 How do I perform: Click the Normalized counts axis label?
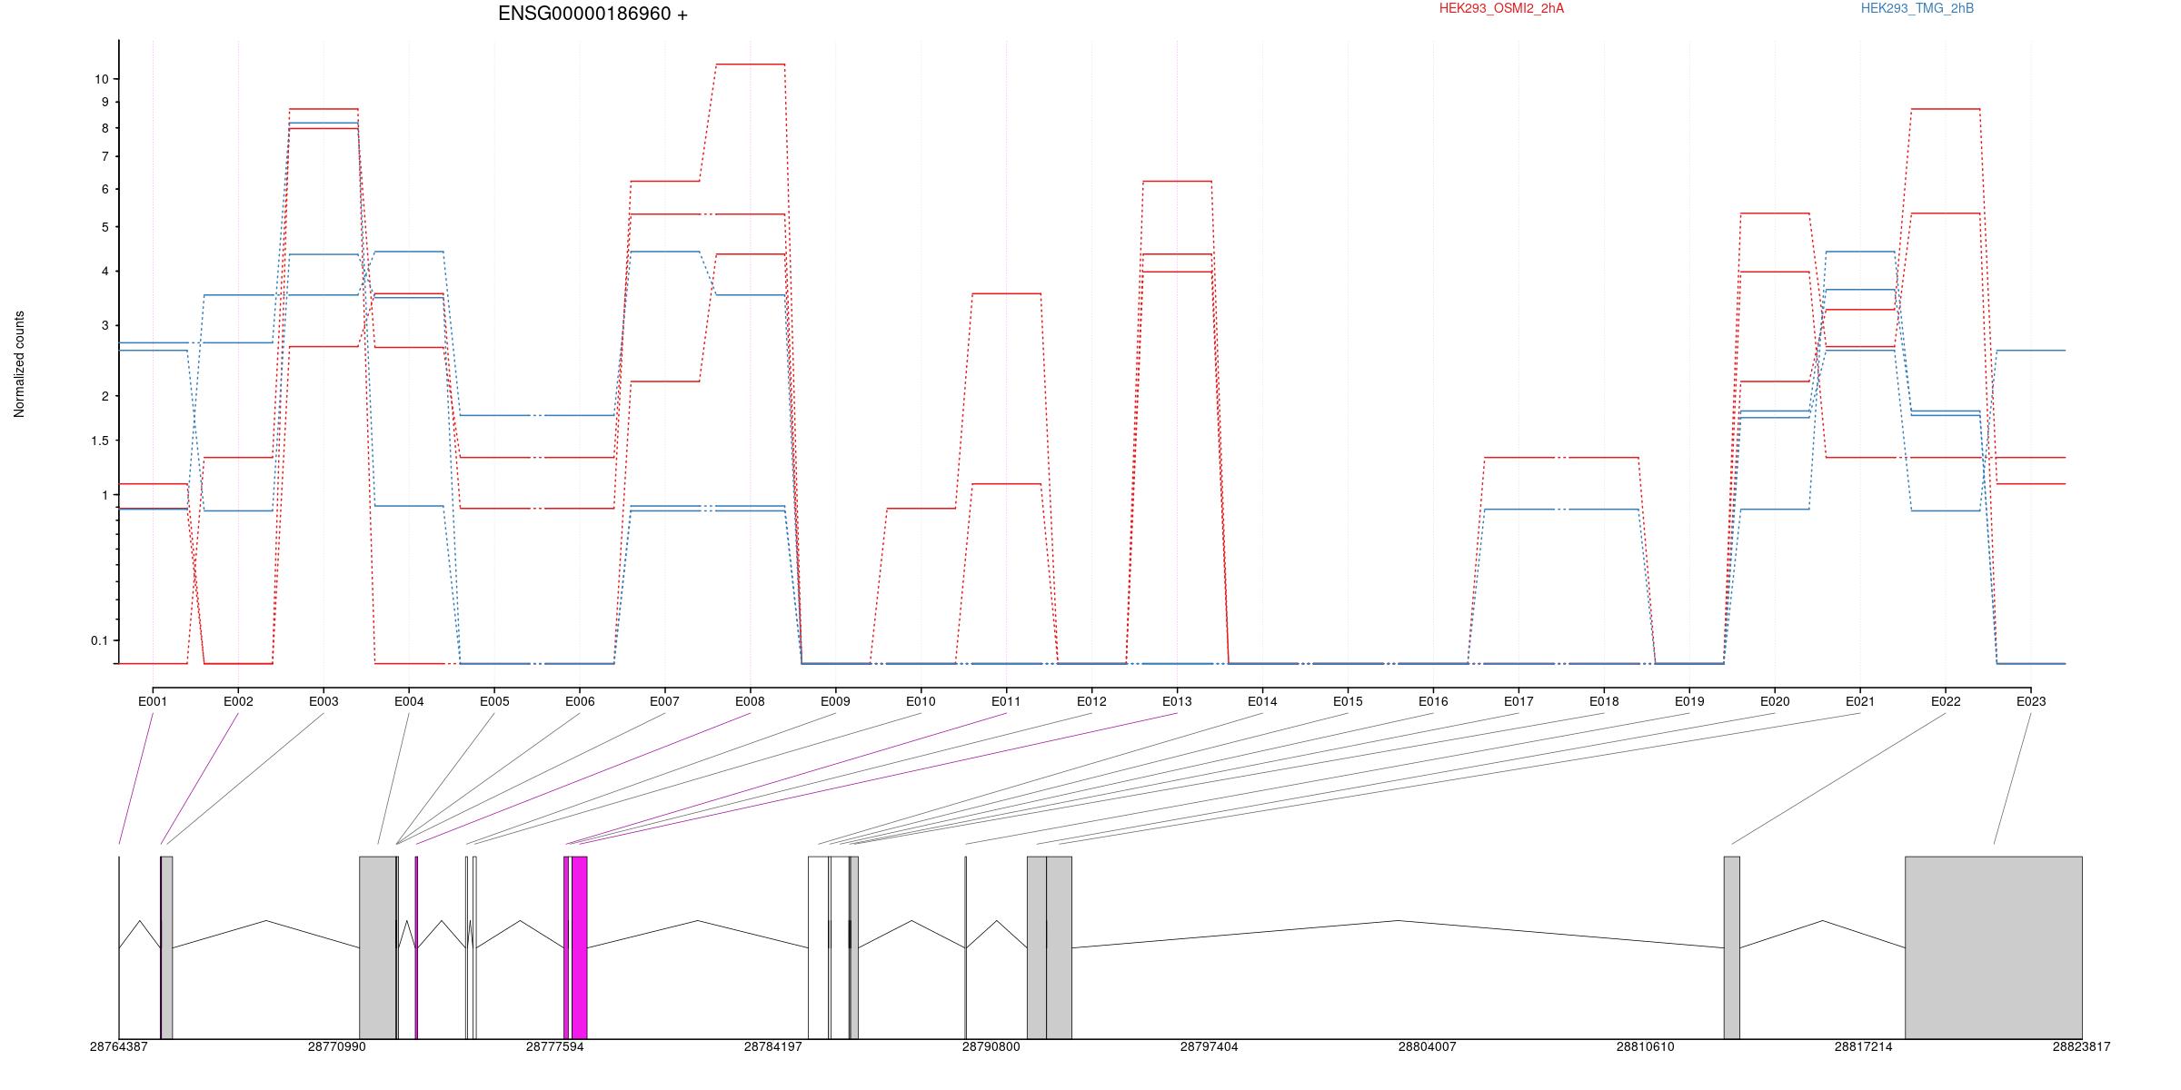click(x=19, y=364)
